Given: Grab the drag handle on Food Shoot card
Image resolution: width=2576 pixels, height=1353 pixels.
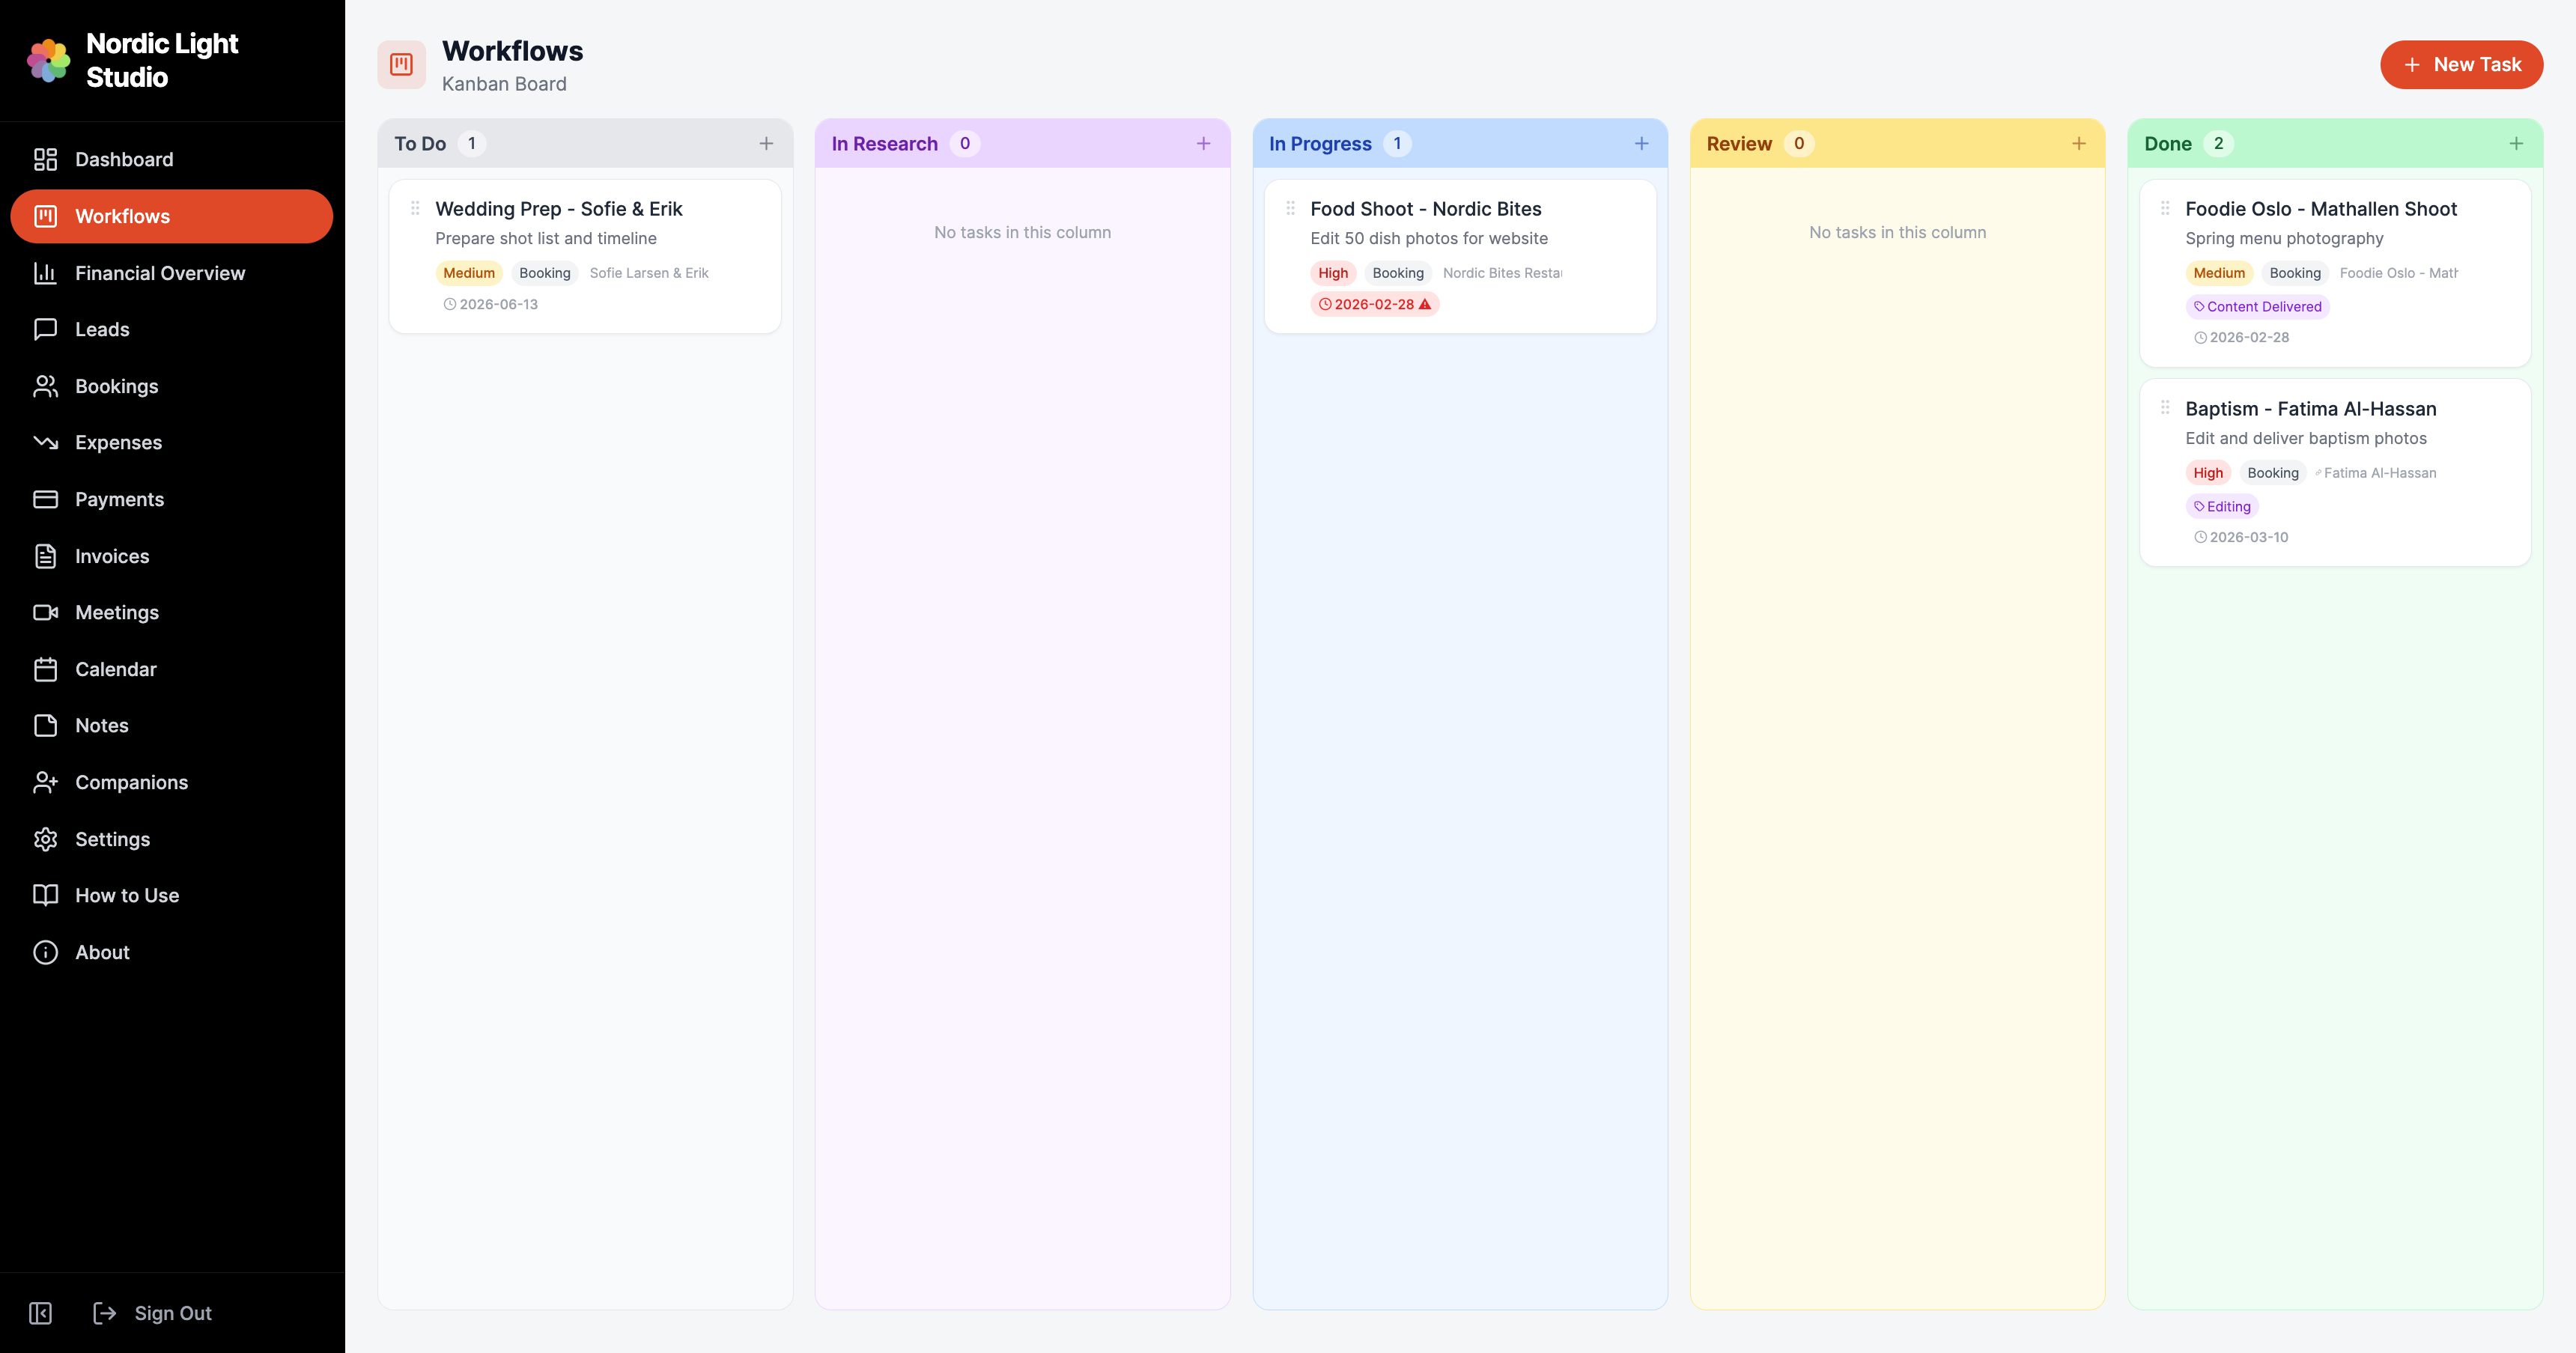Looking at the screenshot, I should tap(1290, 208).
